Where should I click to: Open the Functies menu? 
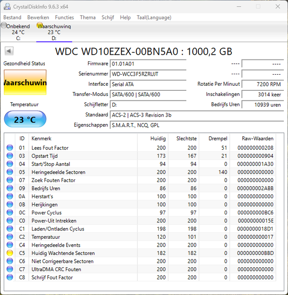click(x=64, y=18)
